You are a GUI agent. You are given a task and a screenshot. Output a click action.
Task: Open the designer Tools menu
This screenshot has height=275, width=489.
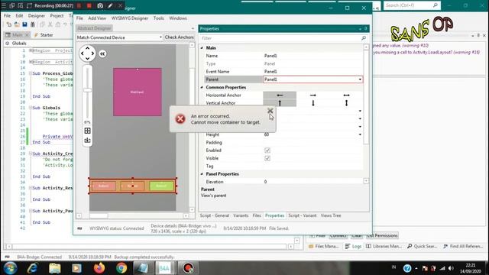tap(158, 18)
